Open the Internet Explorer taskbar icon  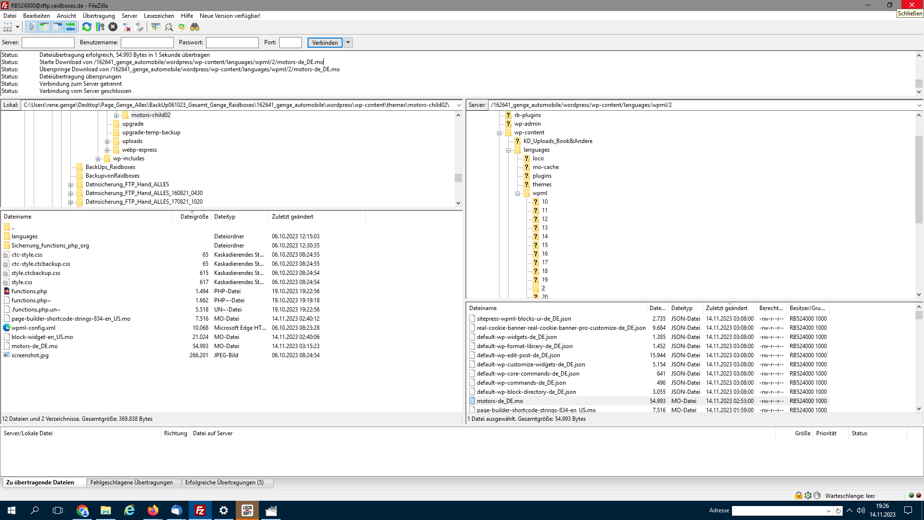point(129,510)
